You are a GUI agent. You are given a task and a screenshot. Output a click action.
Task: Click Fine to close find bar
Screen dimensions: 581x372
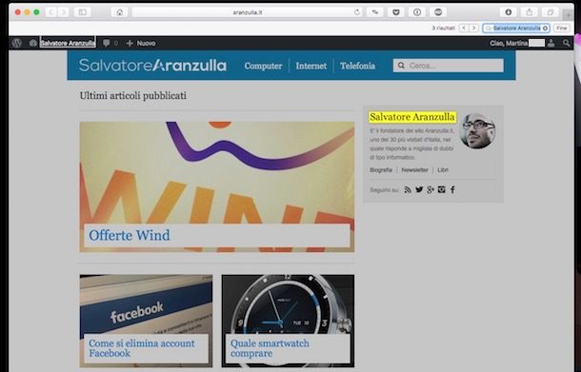coord(562,29)
